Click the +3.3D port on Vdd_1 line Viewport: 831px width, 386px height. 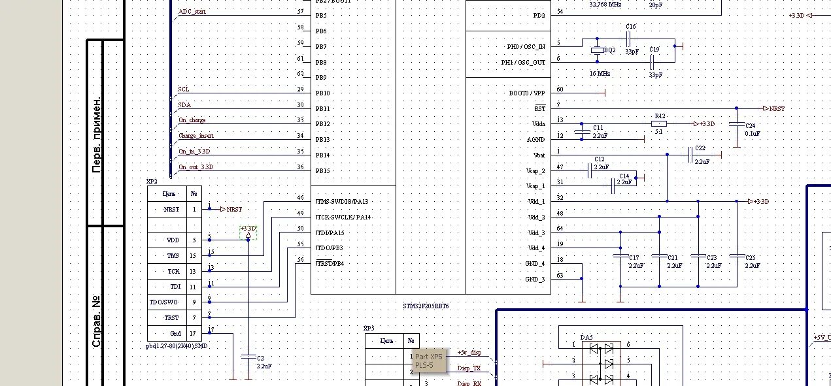click(758, 201)
